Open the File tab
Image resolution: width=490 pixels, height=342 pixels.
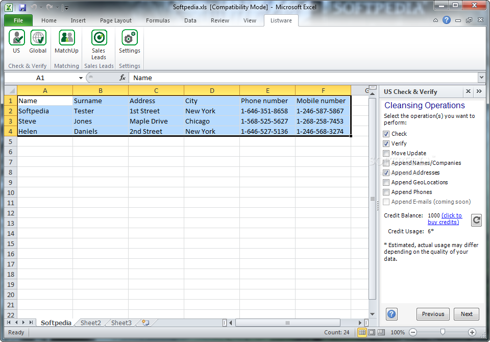tap(18, 20)
